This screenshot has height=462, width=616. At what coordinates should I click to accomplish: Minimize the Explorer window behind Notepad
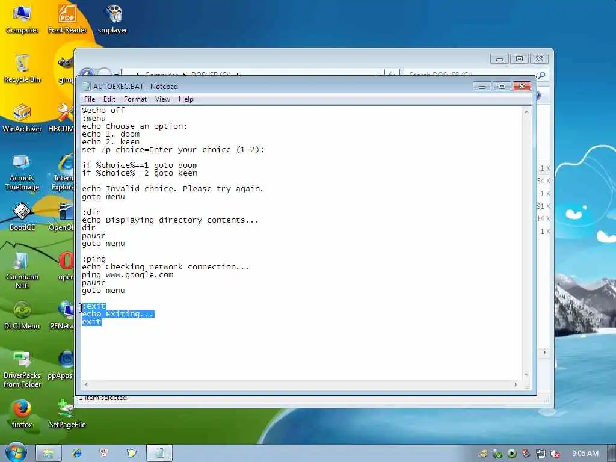pyautogui.click(x=499, y=59)
